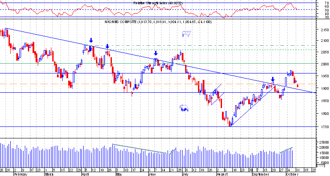Viewport: 330px width, 176px height.
Task: Click the 28 date label in June
Action: 180,170
